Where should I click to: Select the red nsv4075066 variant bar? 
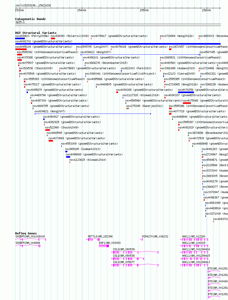pos(187,103)
